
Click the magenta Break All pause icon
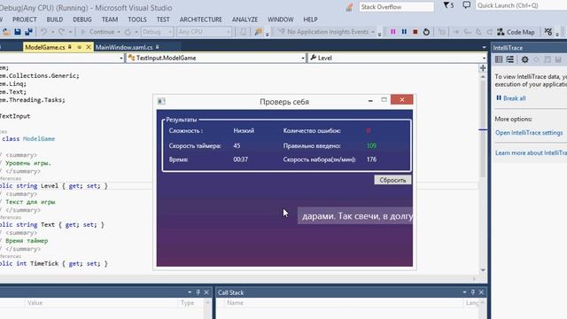[393, 32]
